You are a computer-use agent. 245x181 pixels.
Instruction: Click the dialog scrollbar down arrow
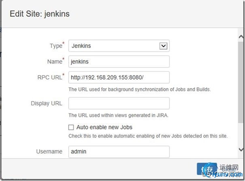(x=241, y=149)
